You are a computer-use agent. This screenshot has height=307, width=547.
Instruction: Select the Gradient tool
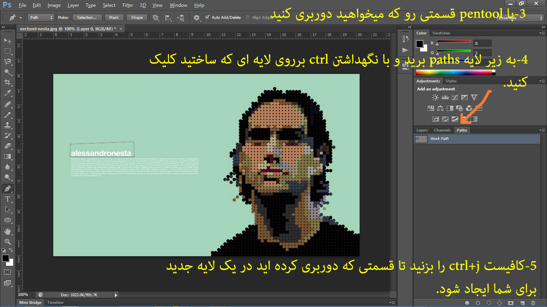point(8,157)
